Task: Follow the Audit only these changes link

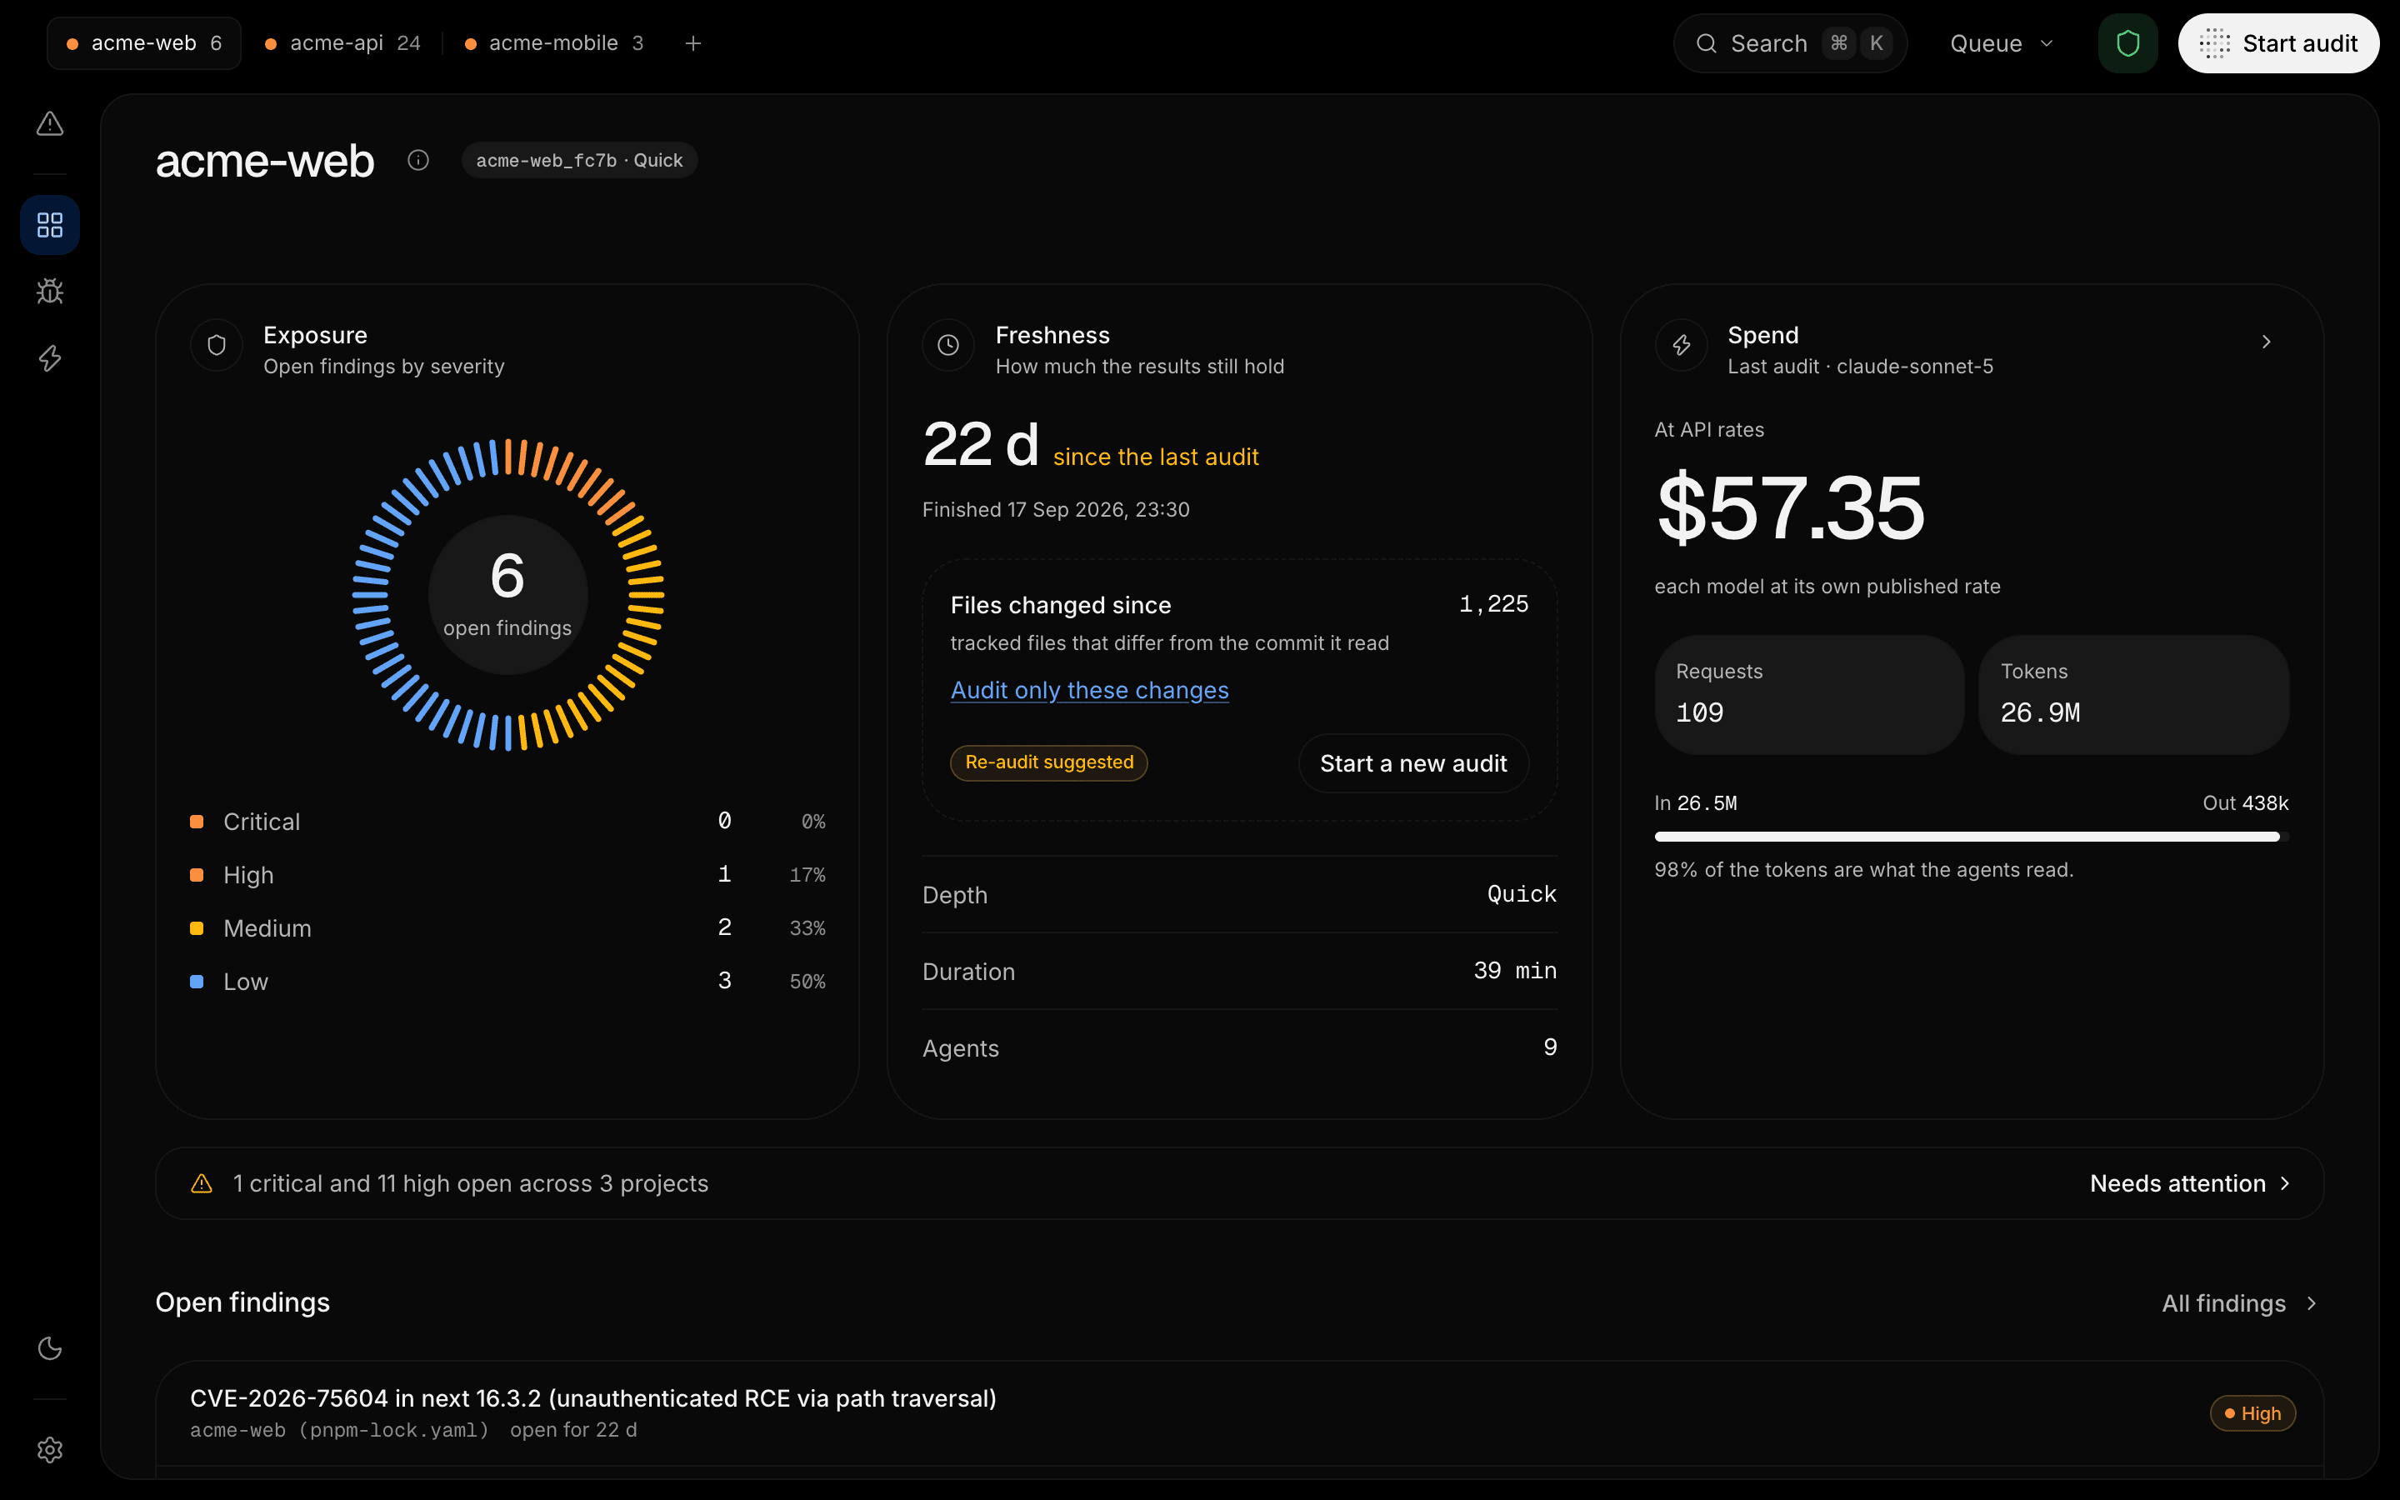Action: click(x=1089, y=691)
